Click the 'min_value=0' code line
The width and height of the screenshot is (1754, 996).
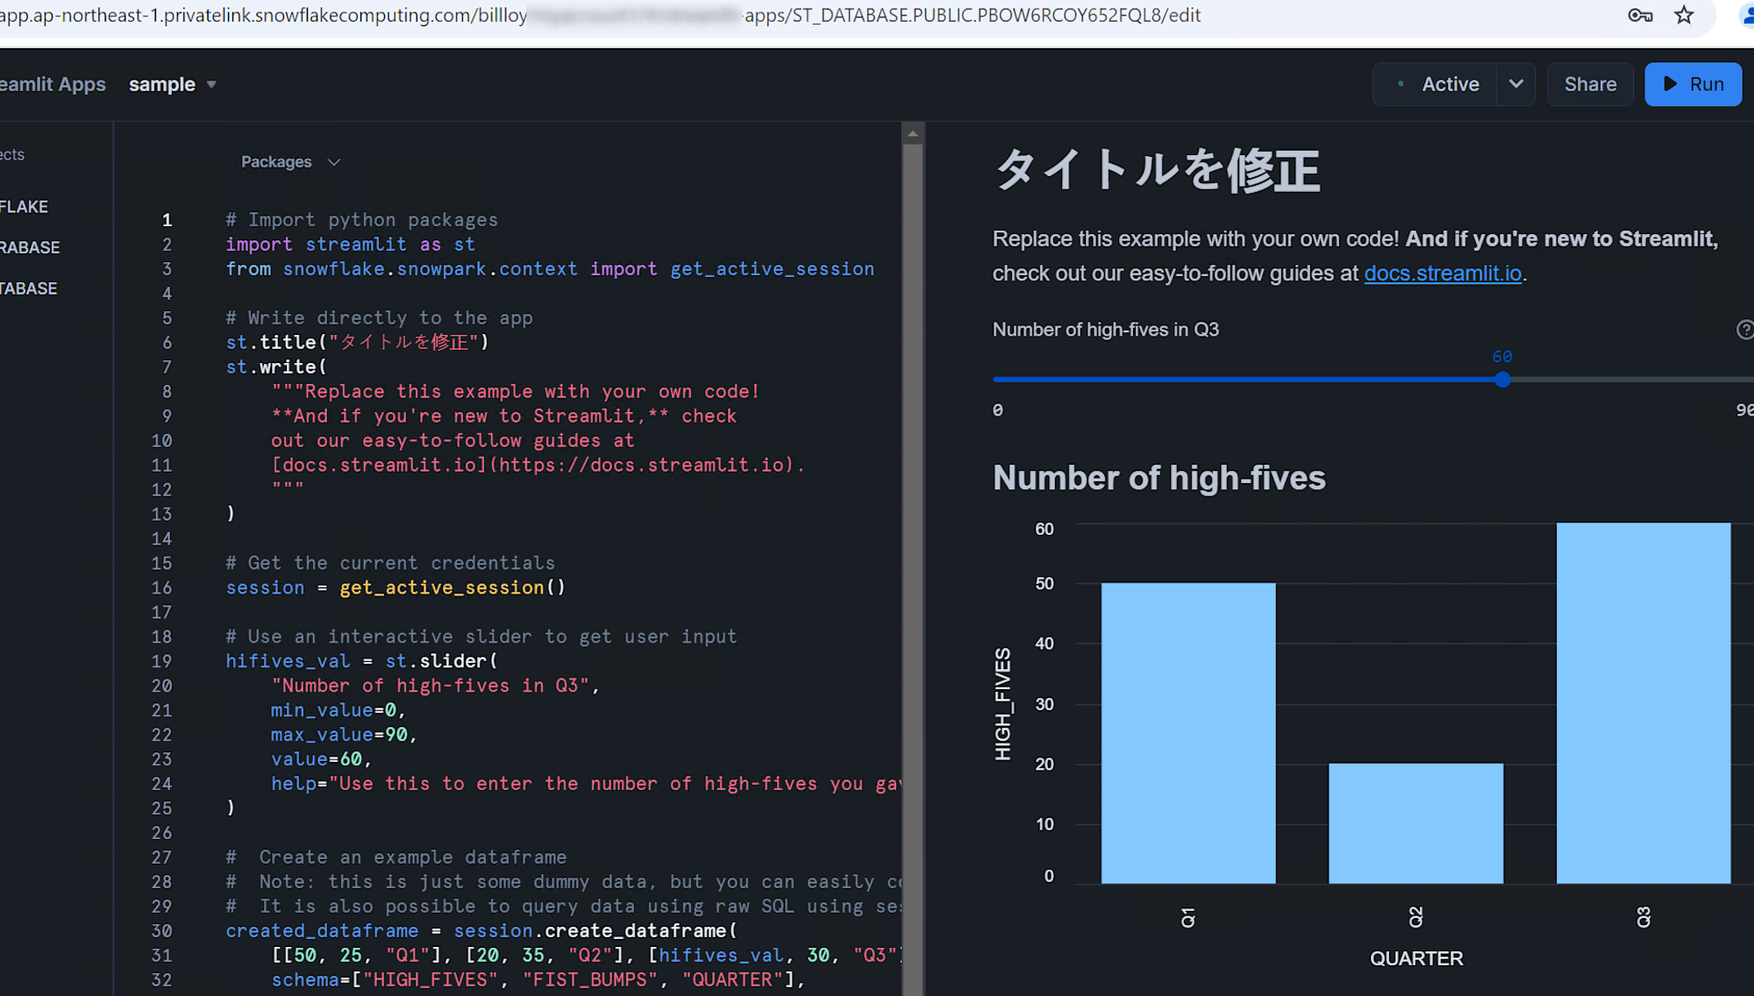point(338,710)
